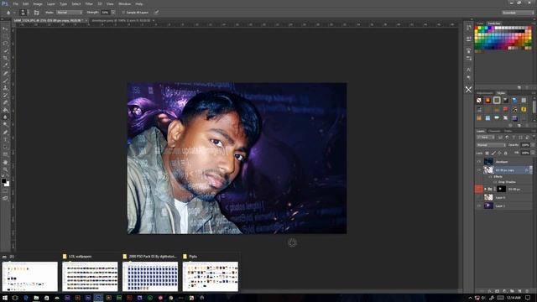Open the Fill dropdown arrow
Image resolution: width=537 pixels, height=302 pixels.
(x=533, y=153)
